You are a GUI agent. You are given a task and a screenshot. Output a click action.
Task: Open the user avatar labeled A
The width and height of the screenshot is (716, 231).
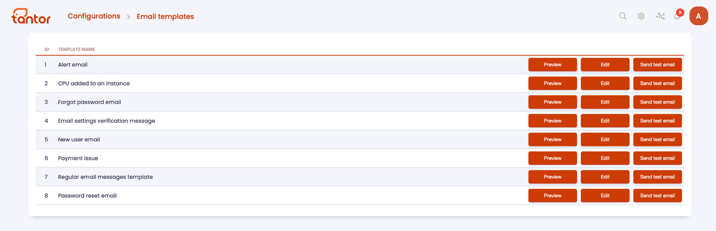699,16
